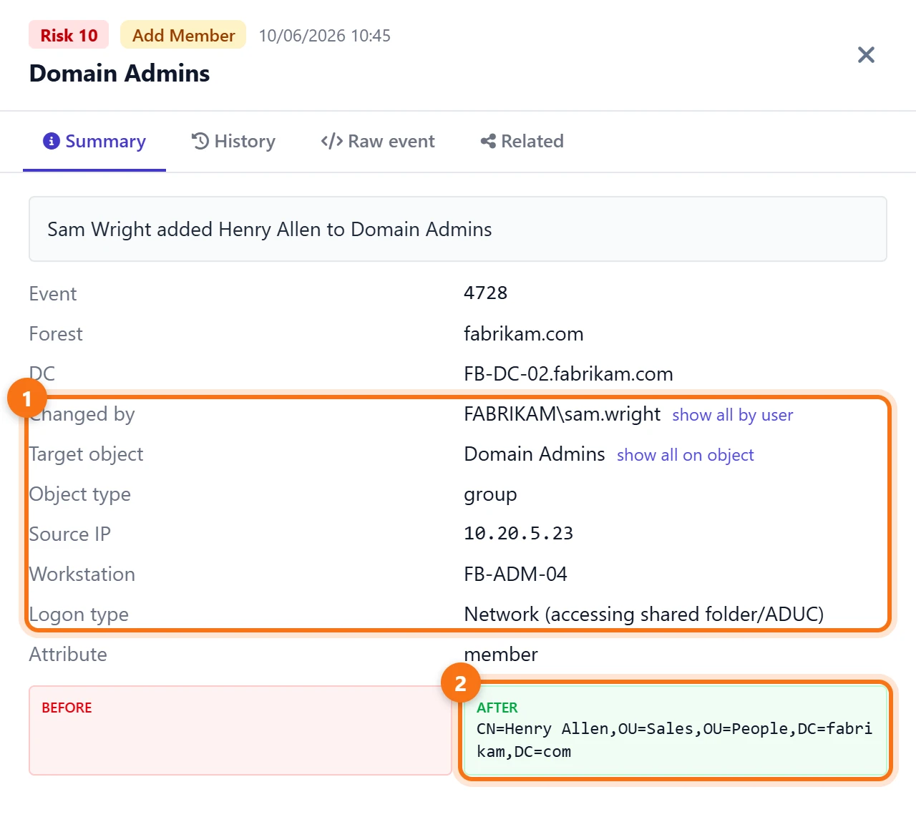Select the workstation name FB-ADM-04
The height and width of the screenshot is (817, 916).
pos(515,574)
